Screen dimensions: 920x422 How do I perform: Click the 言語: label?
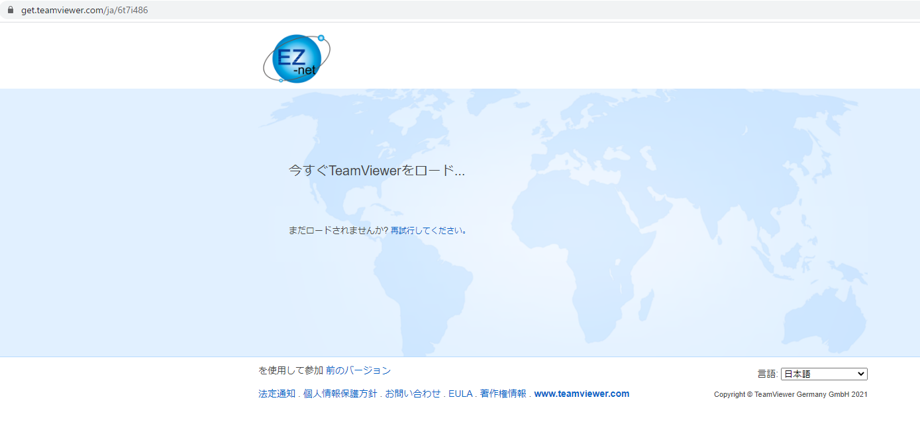[768, 374]
